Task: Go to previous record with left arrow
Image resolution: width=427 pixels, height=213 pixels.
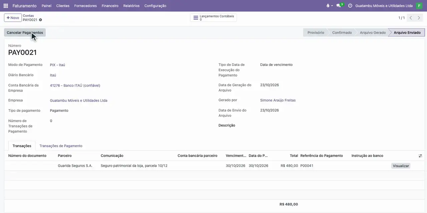Action: (411, 18)
